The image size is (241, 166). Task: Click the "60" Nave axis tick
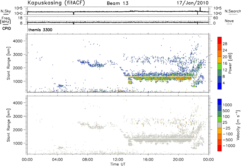click(x=215, y=18)
